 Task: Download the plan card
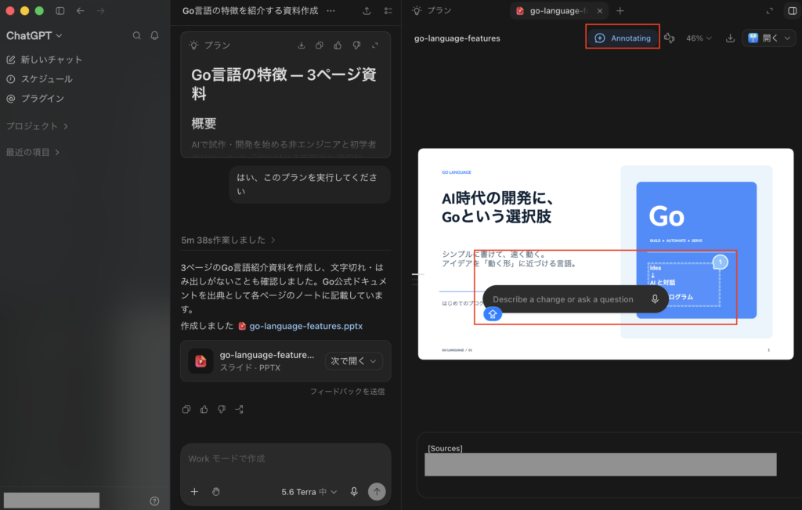[x=302, y=45]
